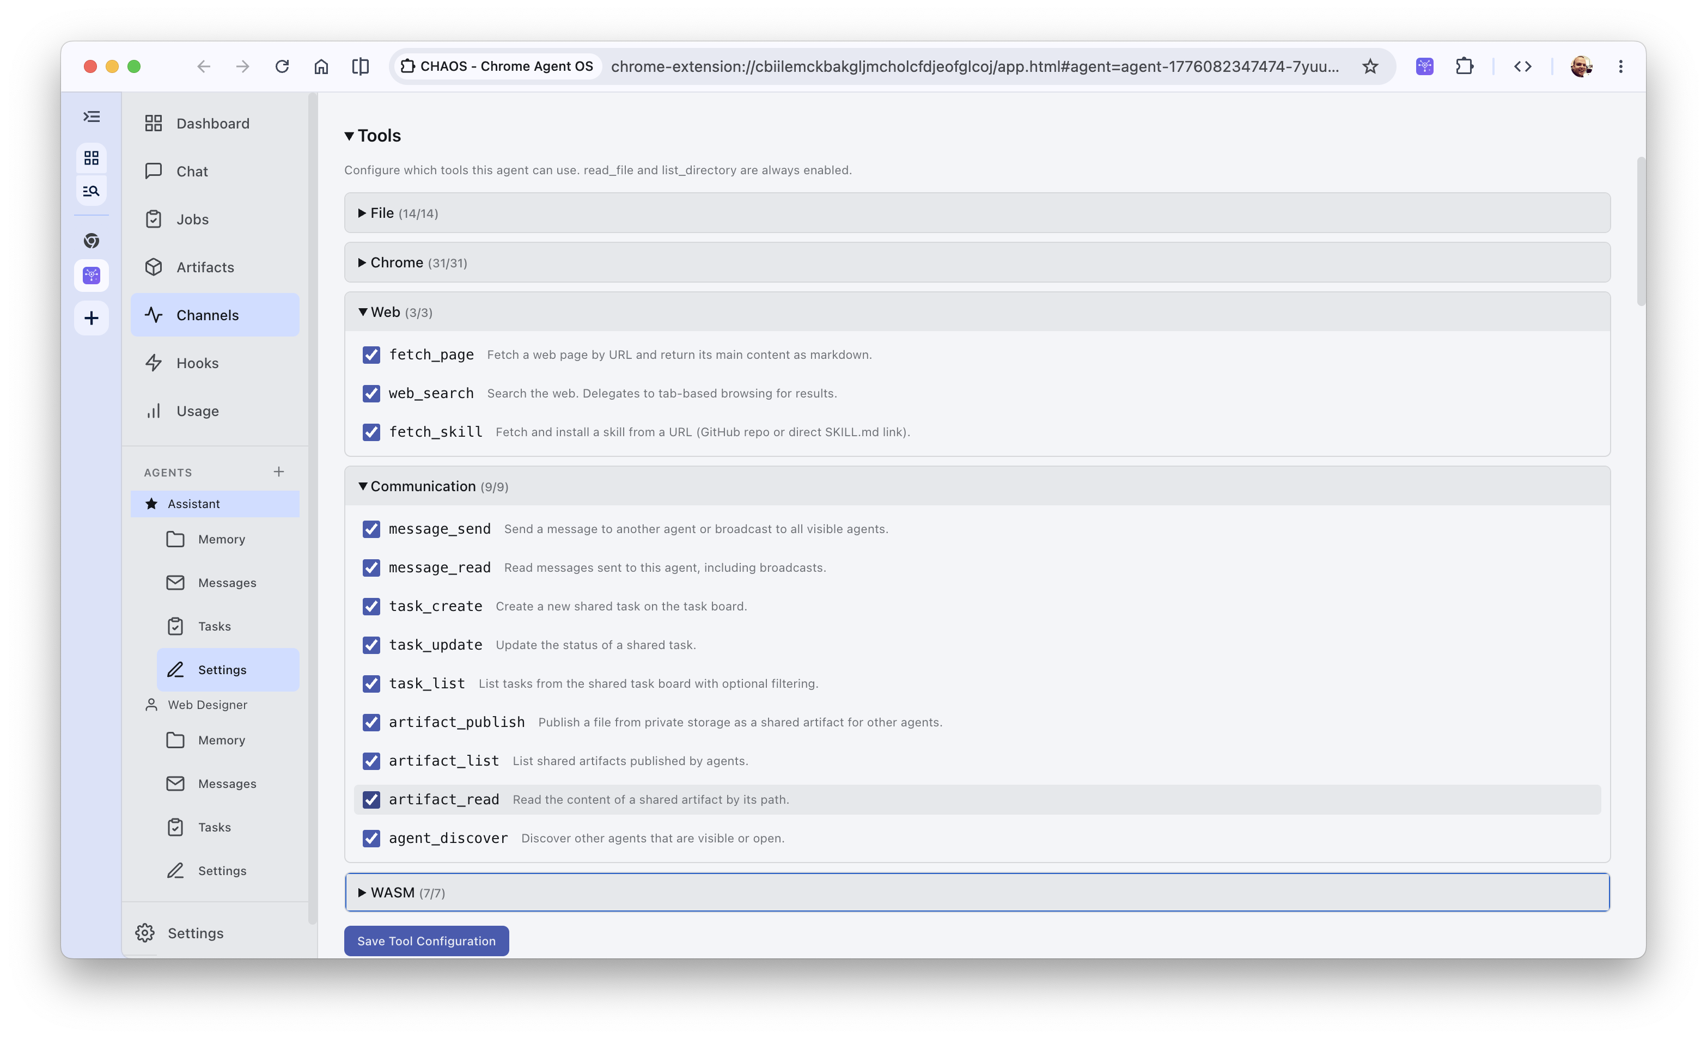Disable the agent_discover tool
Image resolution: width=1707 pixels, height=1039 pixels.
pyautogui.click(x=371, y=839)
